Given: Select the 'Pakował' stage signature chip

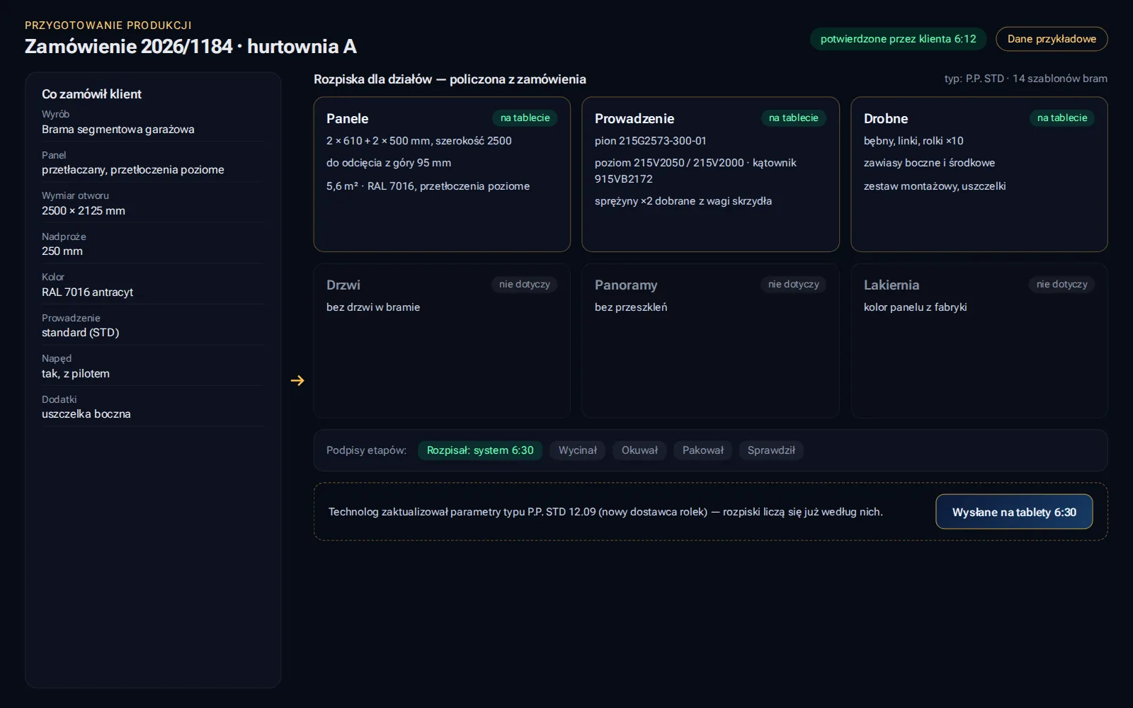Looking at the screenshot, I should (x=703, y=450).
